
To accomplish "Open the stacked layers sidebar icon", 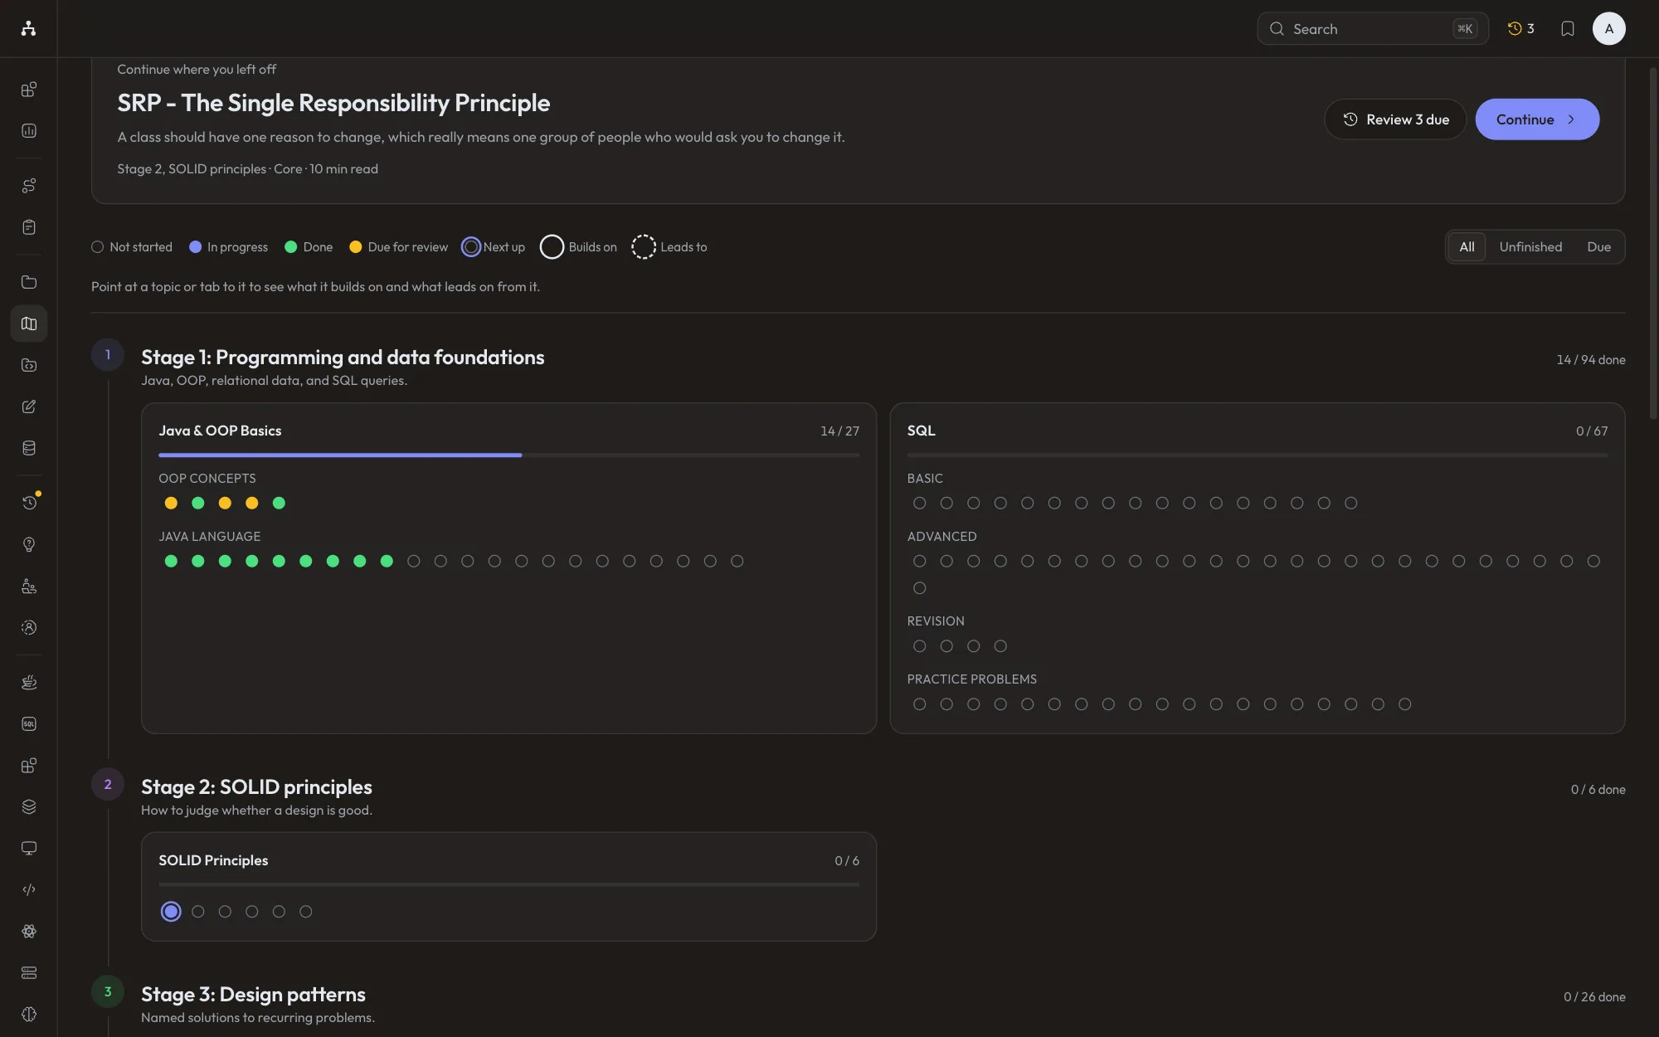I will pyautogui.click(x=29, y=806).
